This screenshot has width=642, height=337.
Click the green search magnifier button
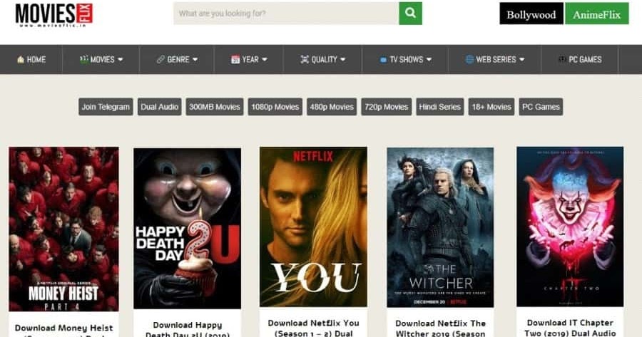coord(411,13)
